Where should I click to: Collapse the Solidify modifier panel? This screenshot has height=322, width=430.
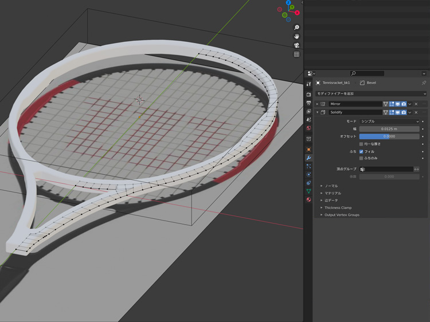(318, 112)
